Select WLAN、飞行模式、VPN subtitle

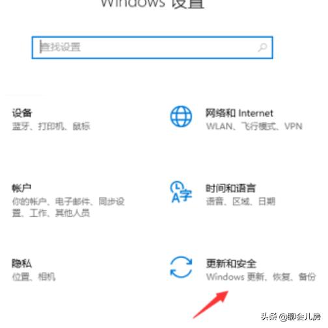pos(254,126)
